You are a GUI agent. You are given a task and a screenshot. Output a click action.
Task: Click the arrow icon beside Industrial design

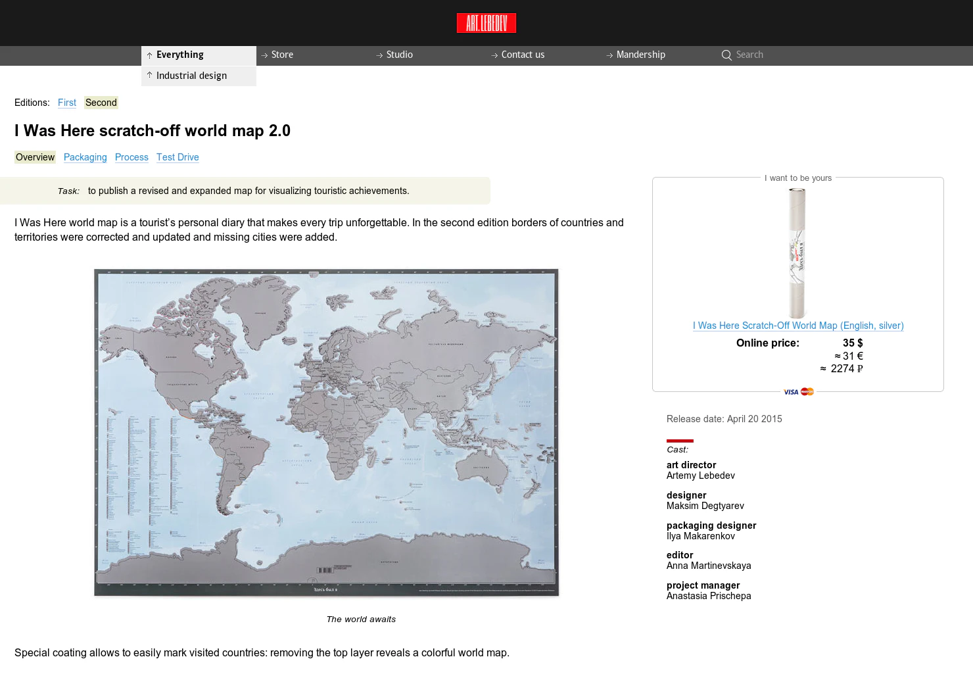click(x=150, y=76)
